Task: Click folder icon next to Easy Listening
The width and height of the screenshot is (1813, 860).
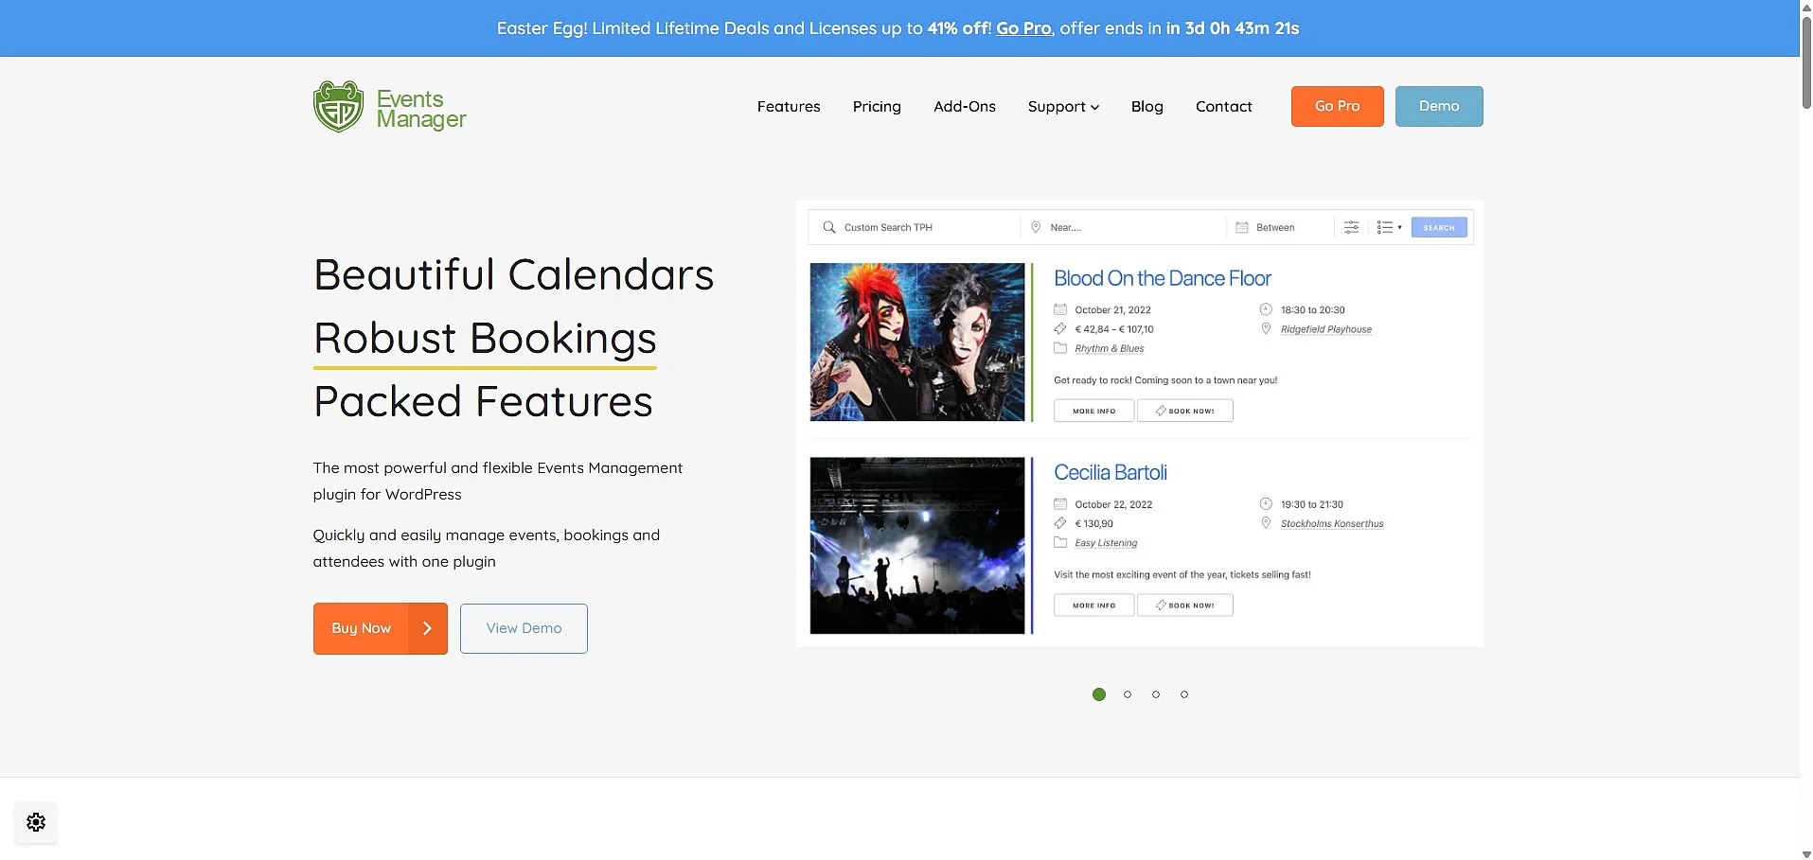Action: [1060, 542]
